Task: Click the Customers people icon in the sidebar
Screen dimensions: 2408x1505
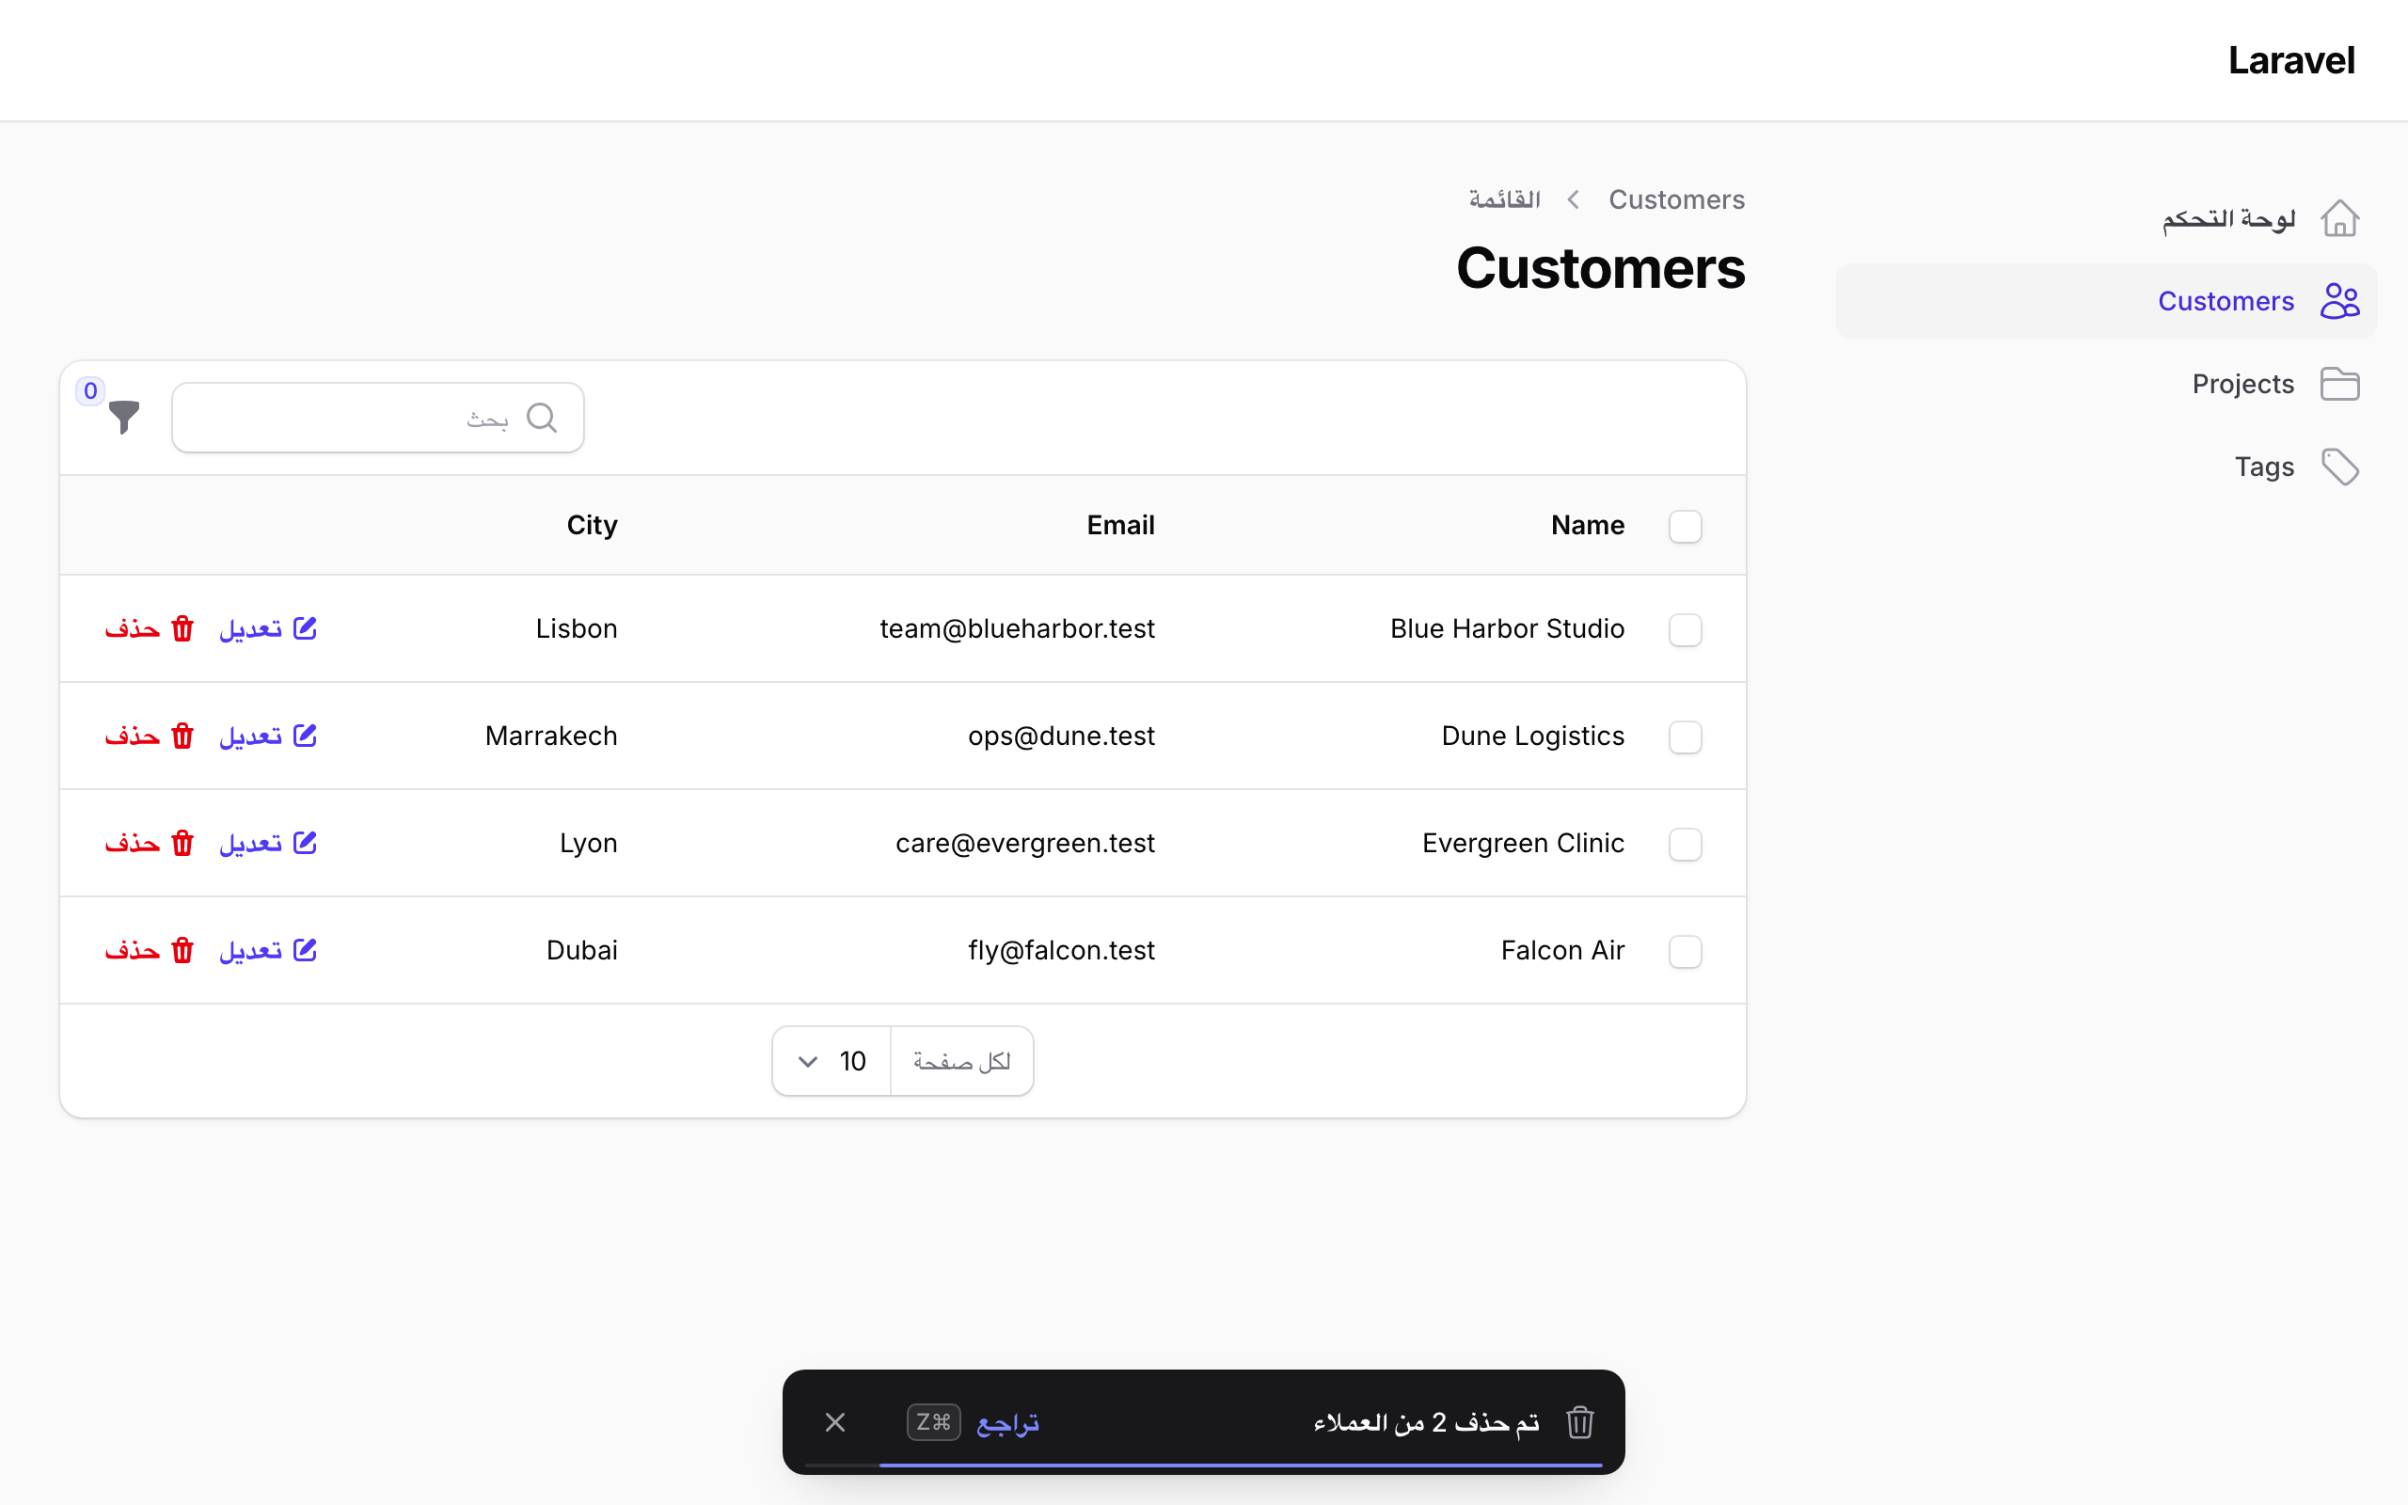Action: [x=2339, y=301]
